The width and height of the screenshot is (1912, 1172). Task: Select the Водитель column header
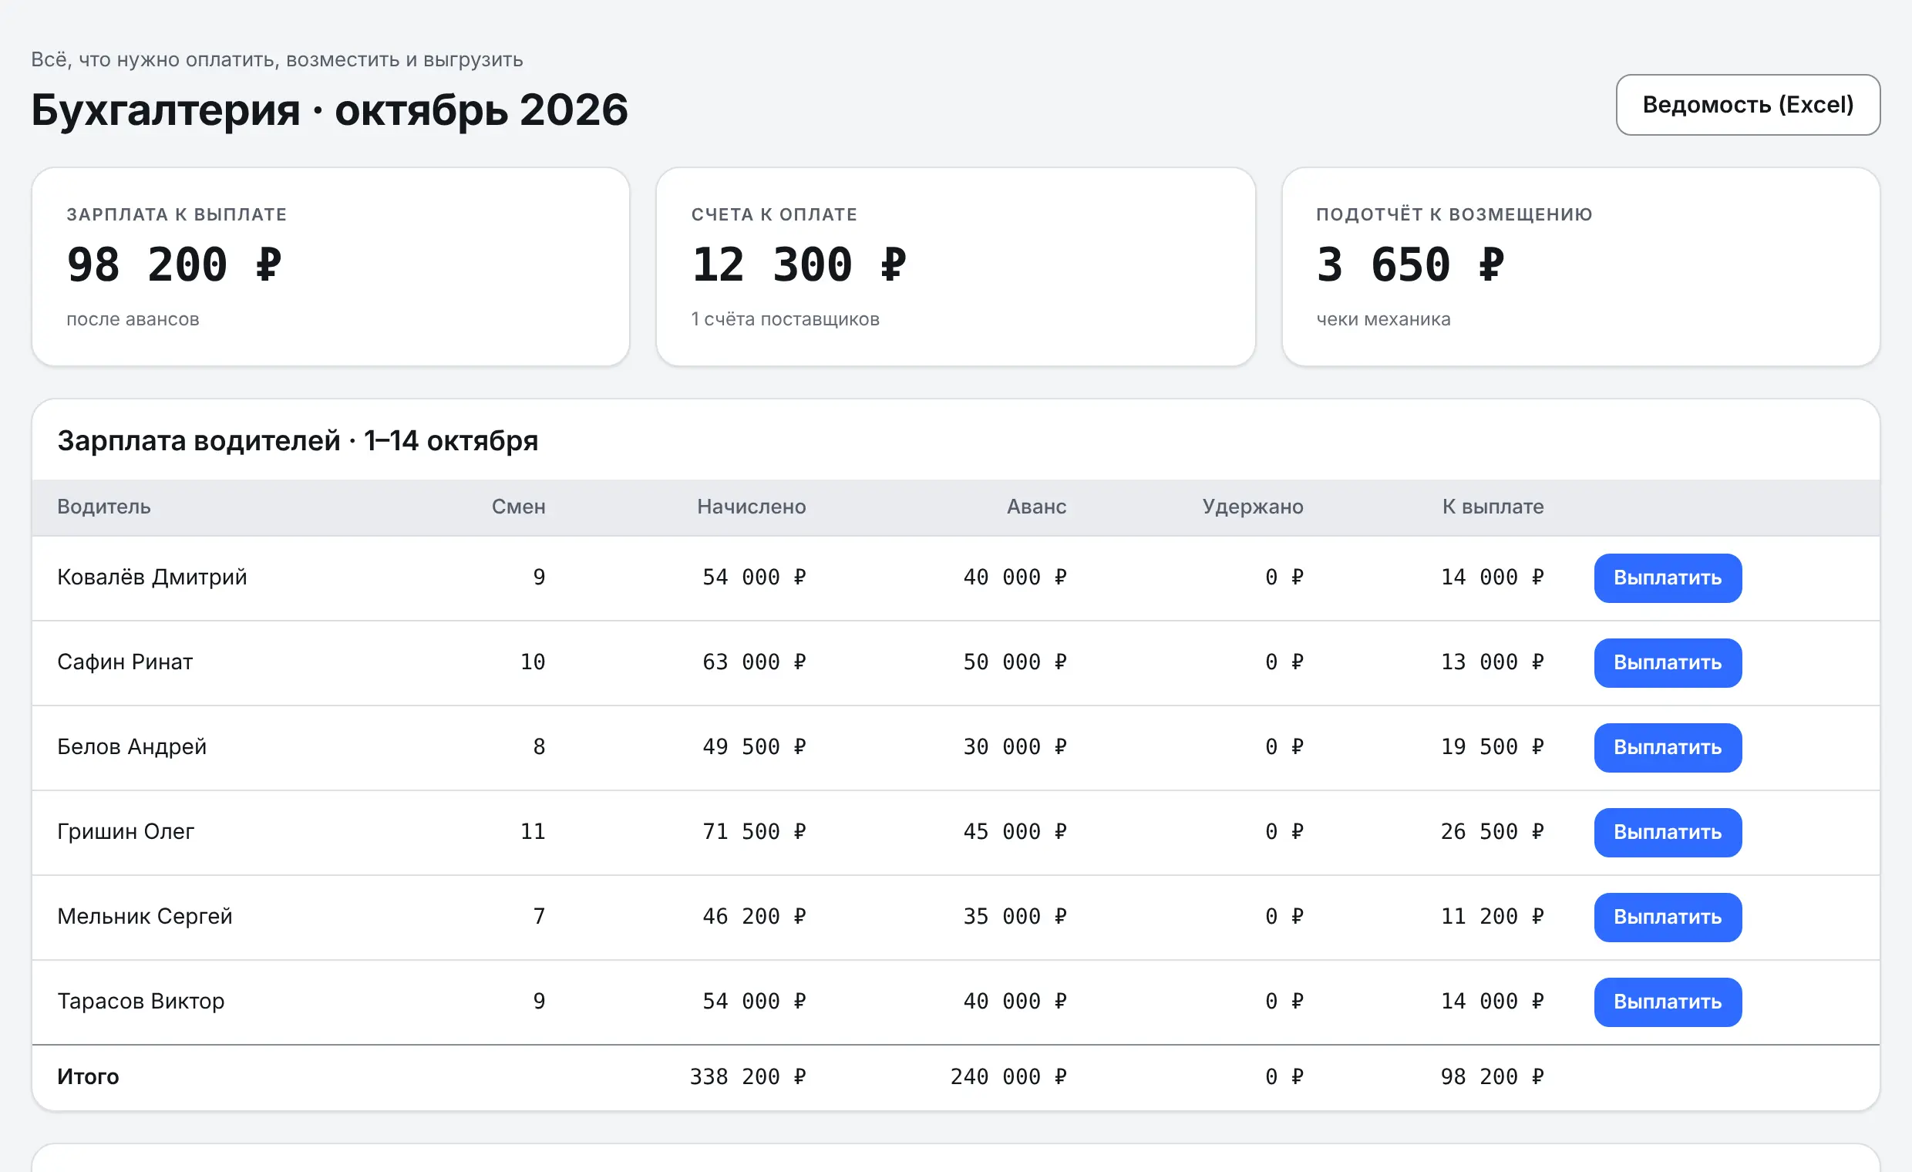[104, 507]
